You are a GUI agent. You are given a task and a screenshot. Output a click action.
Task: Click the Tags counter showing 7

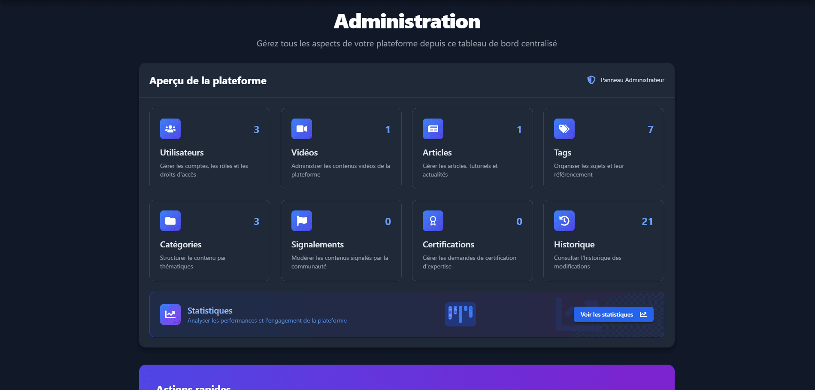click(651, 129)
